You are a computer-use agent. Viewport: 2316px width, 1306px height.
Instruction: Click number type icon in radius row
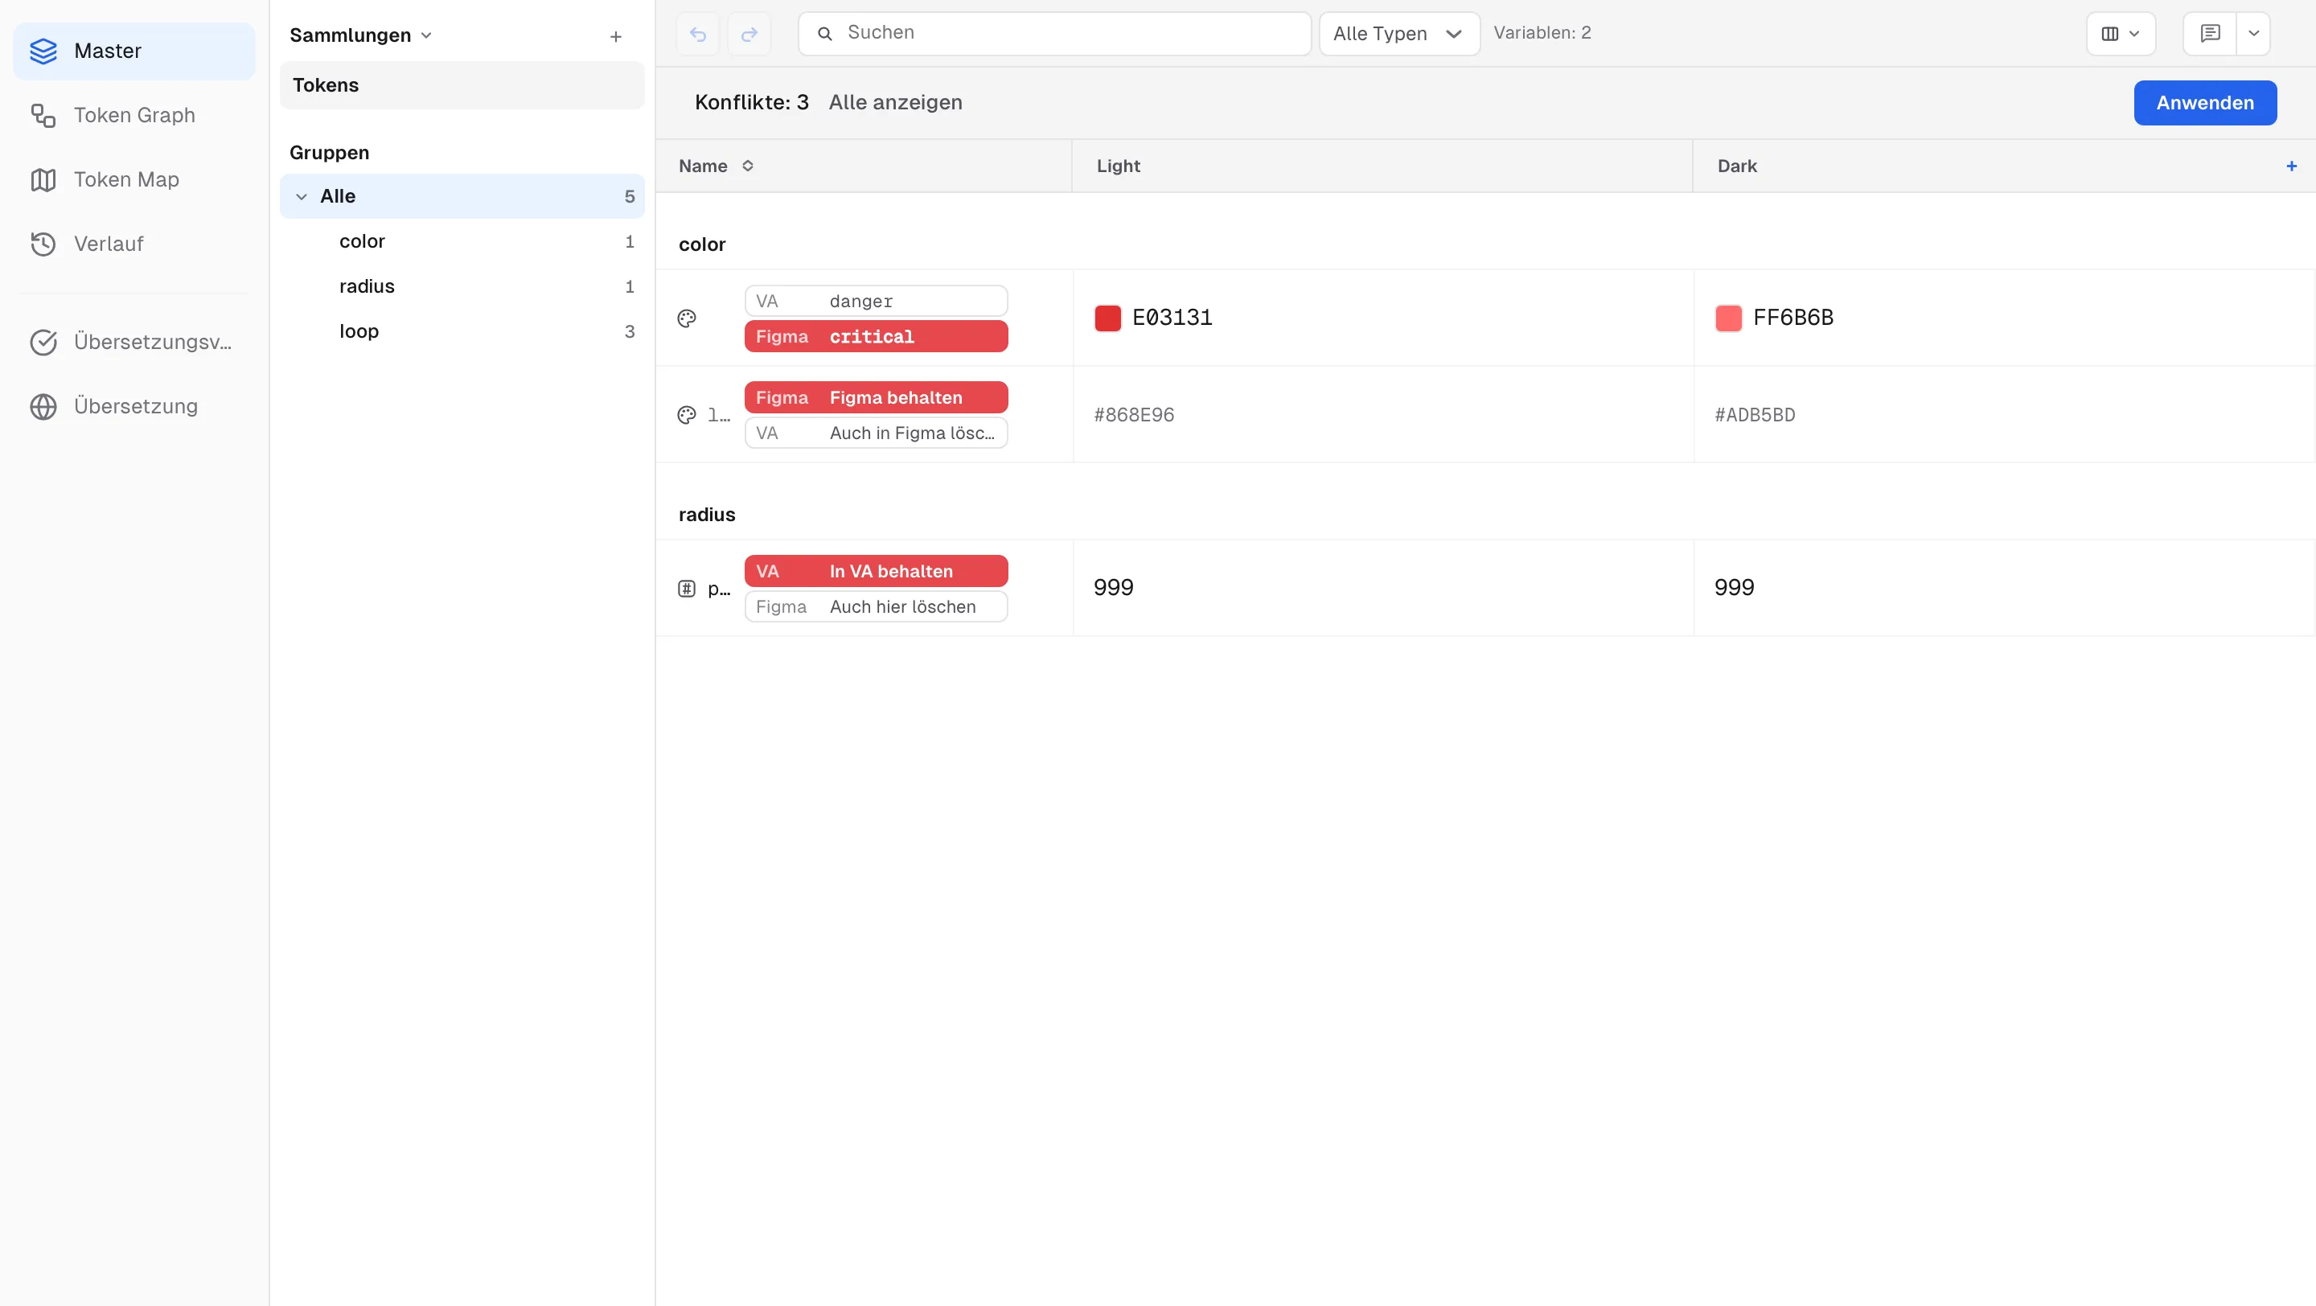click(x=687, y=589)
